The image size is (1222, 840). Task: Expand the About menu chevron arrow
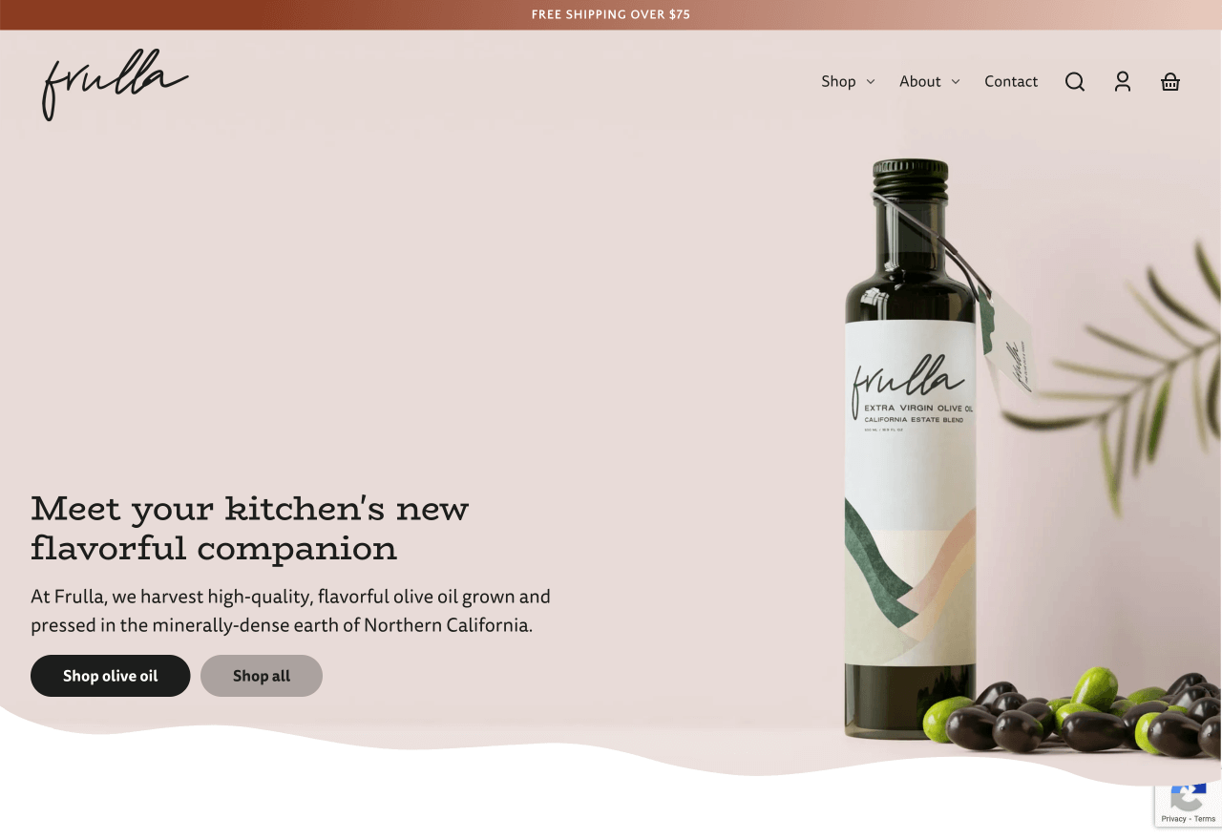(x=956, y=82)
